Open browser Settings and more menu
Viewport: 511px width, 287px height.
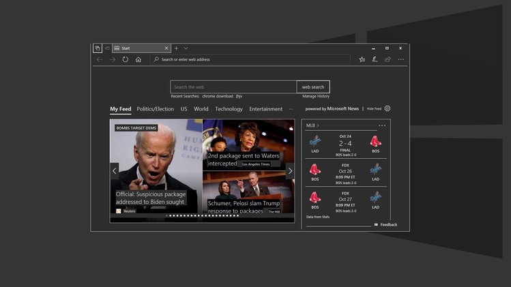pos(401,59)
